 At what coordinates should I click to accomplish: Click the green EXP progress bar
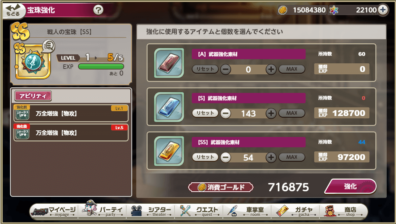click(101, 66)
